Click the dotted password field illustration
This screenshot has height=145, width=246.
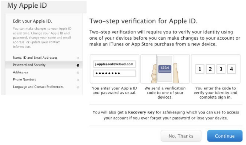(x=114, y=73)
